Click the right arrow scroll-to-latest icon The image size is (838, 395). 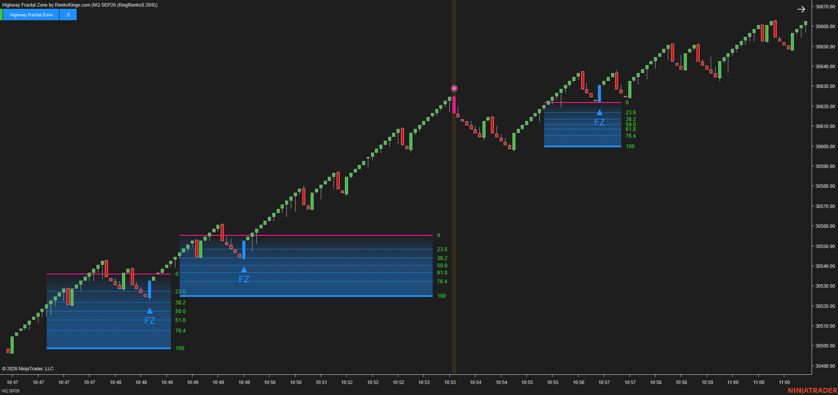coord(801,9)
